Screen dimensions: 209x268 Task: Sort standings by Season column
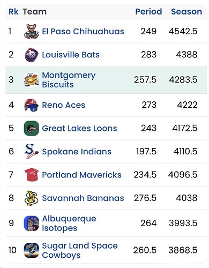pyautogui.click(x=186, y=12)
